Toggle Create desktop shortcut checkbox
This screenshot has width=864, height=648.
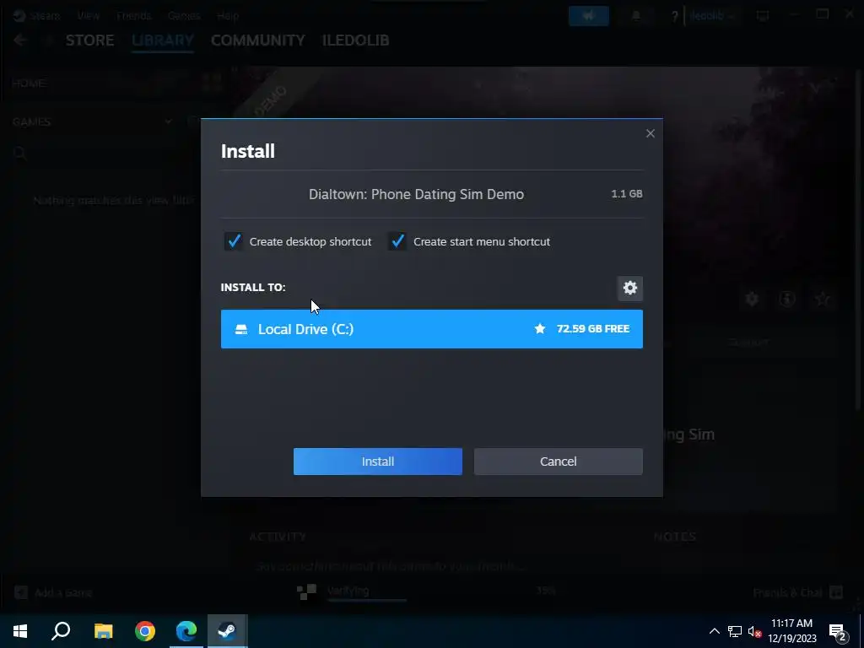click(235, 241)
